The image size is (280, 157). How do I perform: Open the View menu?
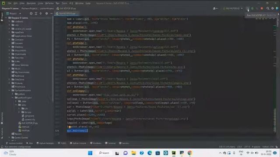click(22, 3)
